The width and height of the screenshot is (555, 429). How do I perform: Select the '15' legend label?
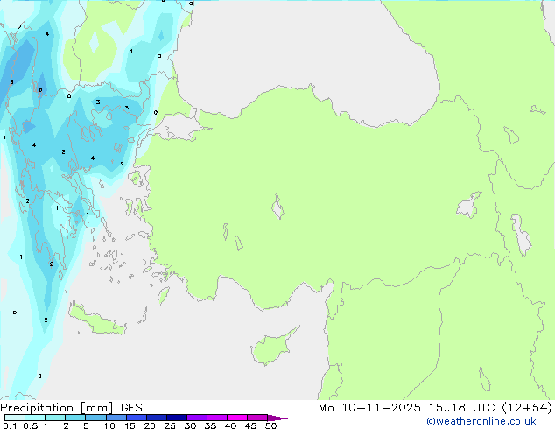[130, 425]
